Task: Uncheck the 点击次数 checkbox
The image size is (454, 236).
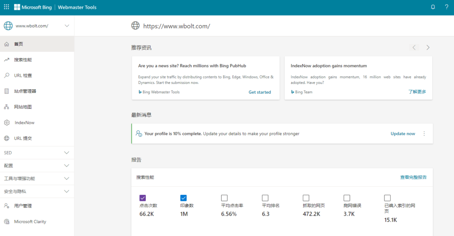Action: [x=143, y=198]
